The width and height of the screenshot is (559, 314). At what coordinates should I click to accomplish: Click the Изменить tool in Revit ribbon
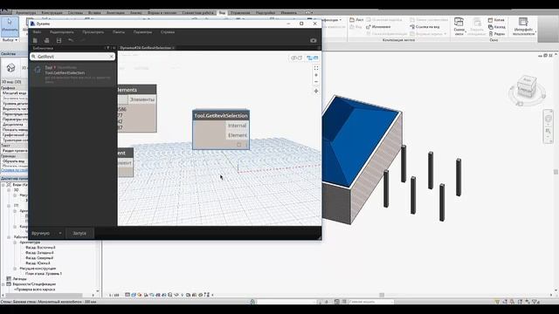pos(10,26)
